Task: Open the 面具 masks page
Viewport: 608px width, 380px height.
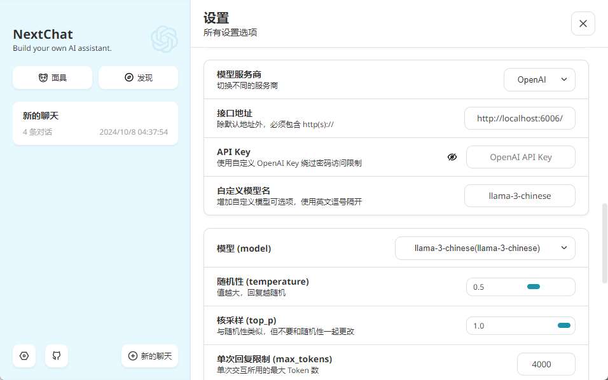Action: [52, 78]
